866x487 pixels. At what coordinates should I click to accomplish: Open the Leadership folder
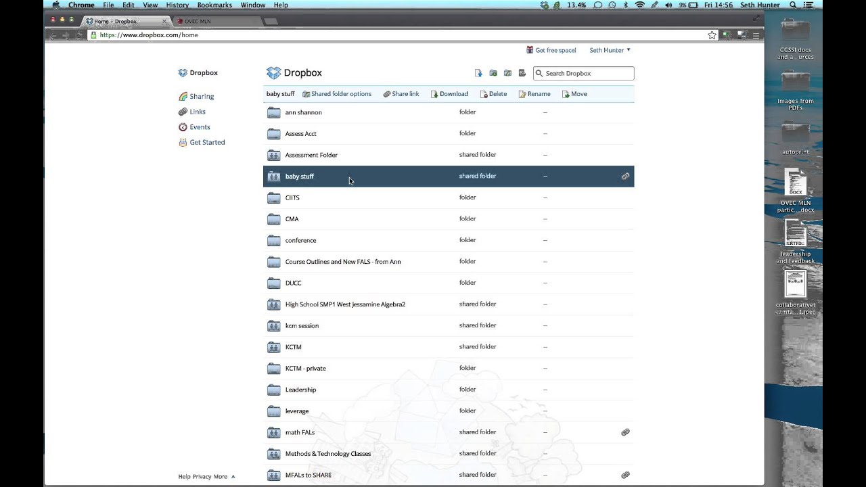tap(300, 390)
